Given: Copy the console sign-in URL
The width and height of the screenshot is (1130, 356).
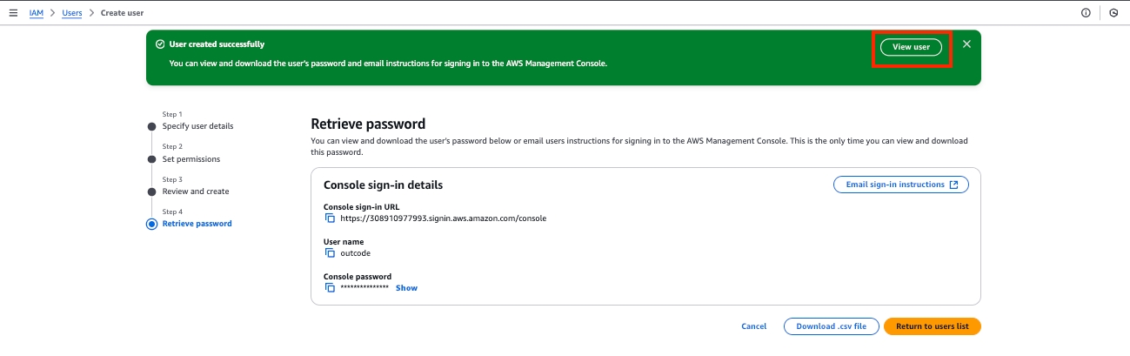Looking at the screenshot, I should (330, 218).
